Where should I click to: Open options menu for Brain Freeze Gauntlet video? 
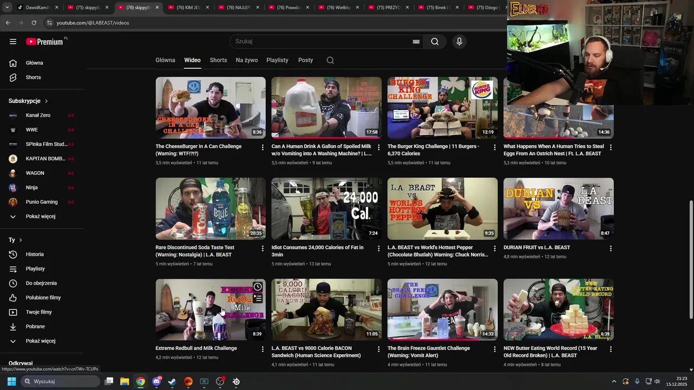tap(494, 349)
